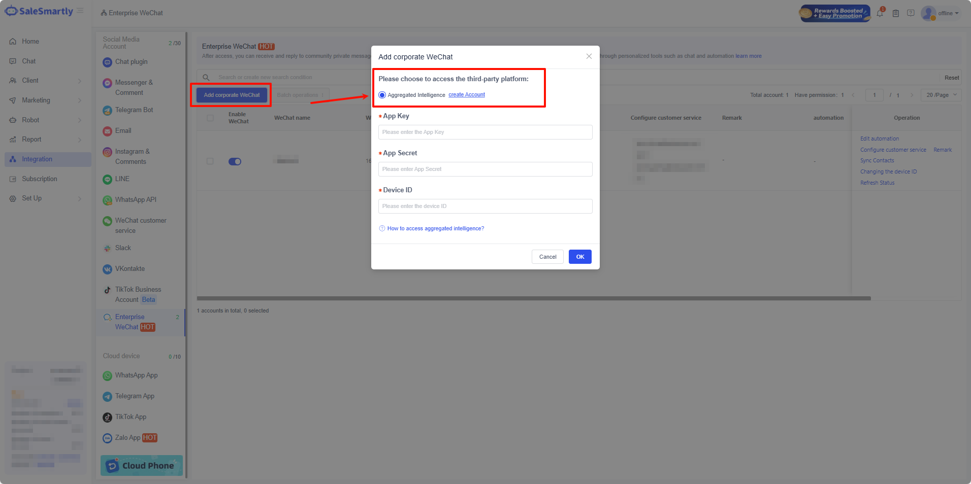Click the App Secret input field

pyautogui.click(x=485, y=169)
